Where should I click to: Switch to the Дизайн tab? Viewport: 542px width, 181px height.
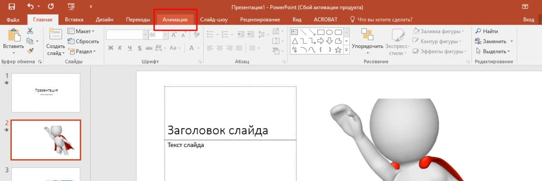(x=105, y=20)
